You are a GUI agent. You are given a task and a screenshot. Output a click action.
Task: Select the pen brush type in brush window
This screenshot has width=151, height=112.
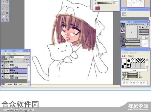123,26
